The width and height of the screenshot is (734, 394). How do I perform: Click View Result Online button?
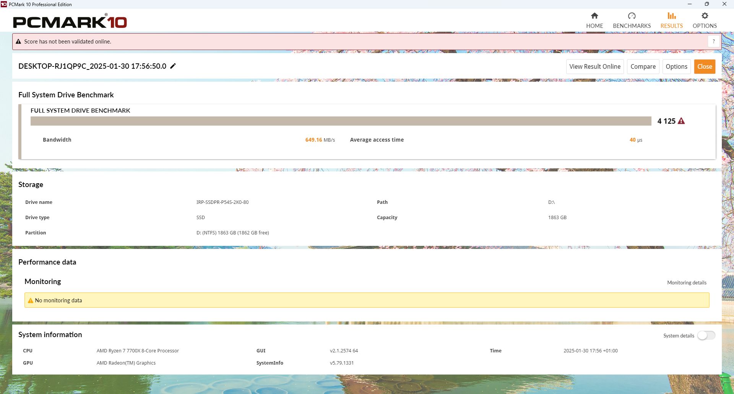[595, 66]
